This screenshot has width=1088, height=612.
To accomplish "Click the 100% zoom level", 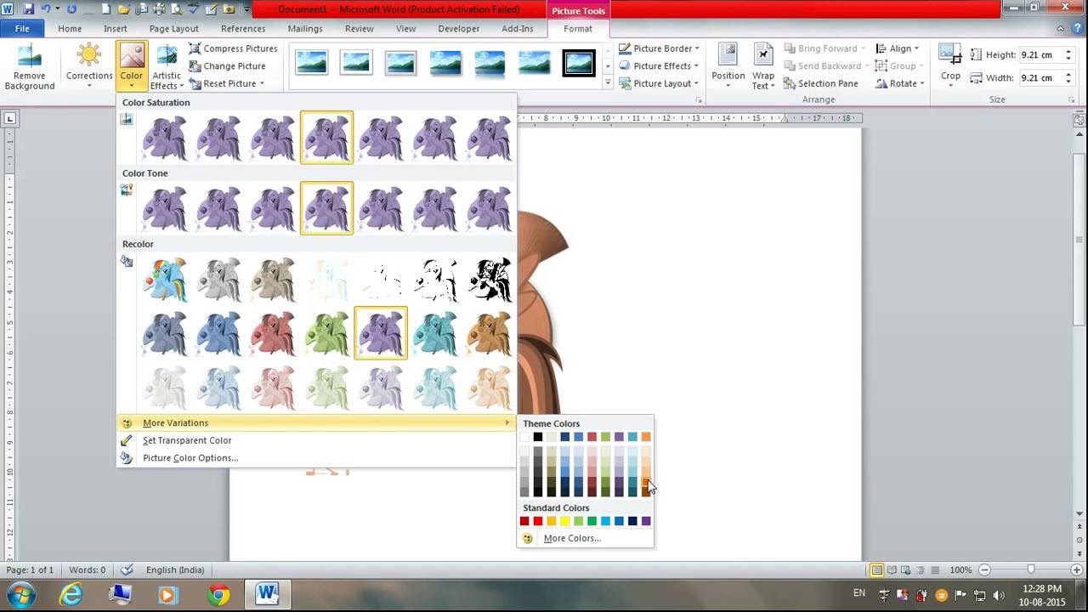I will click(960, 569).
